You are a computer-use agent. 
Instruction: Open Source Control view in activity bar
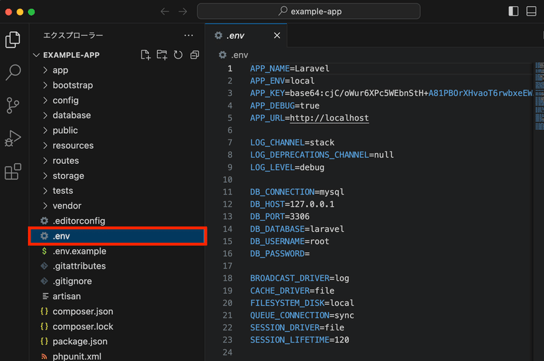coord(13,105)
